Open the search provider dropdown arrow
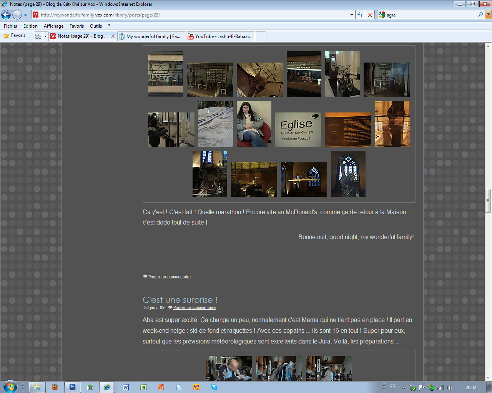The height and width of the screenshot is (393, 492). [x=488, y=15]
